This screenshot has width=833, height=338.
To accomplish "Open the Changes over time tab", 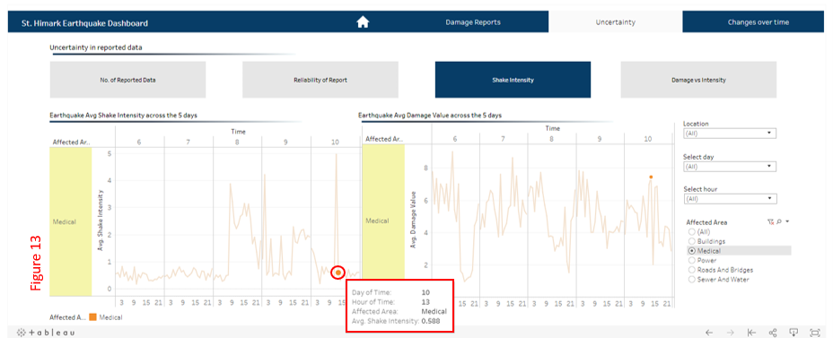I will [758, 22].
